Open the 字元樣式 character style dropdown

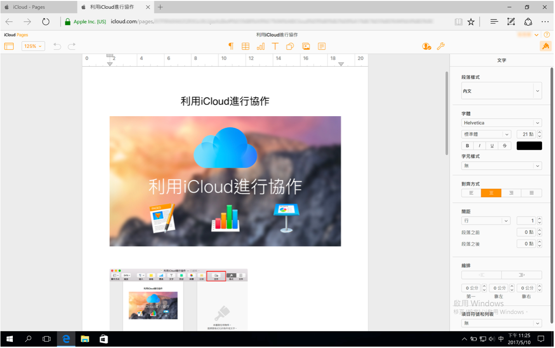tap(502, 166)
